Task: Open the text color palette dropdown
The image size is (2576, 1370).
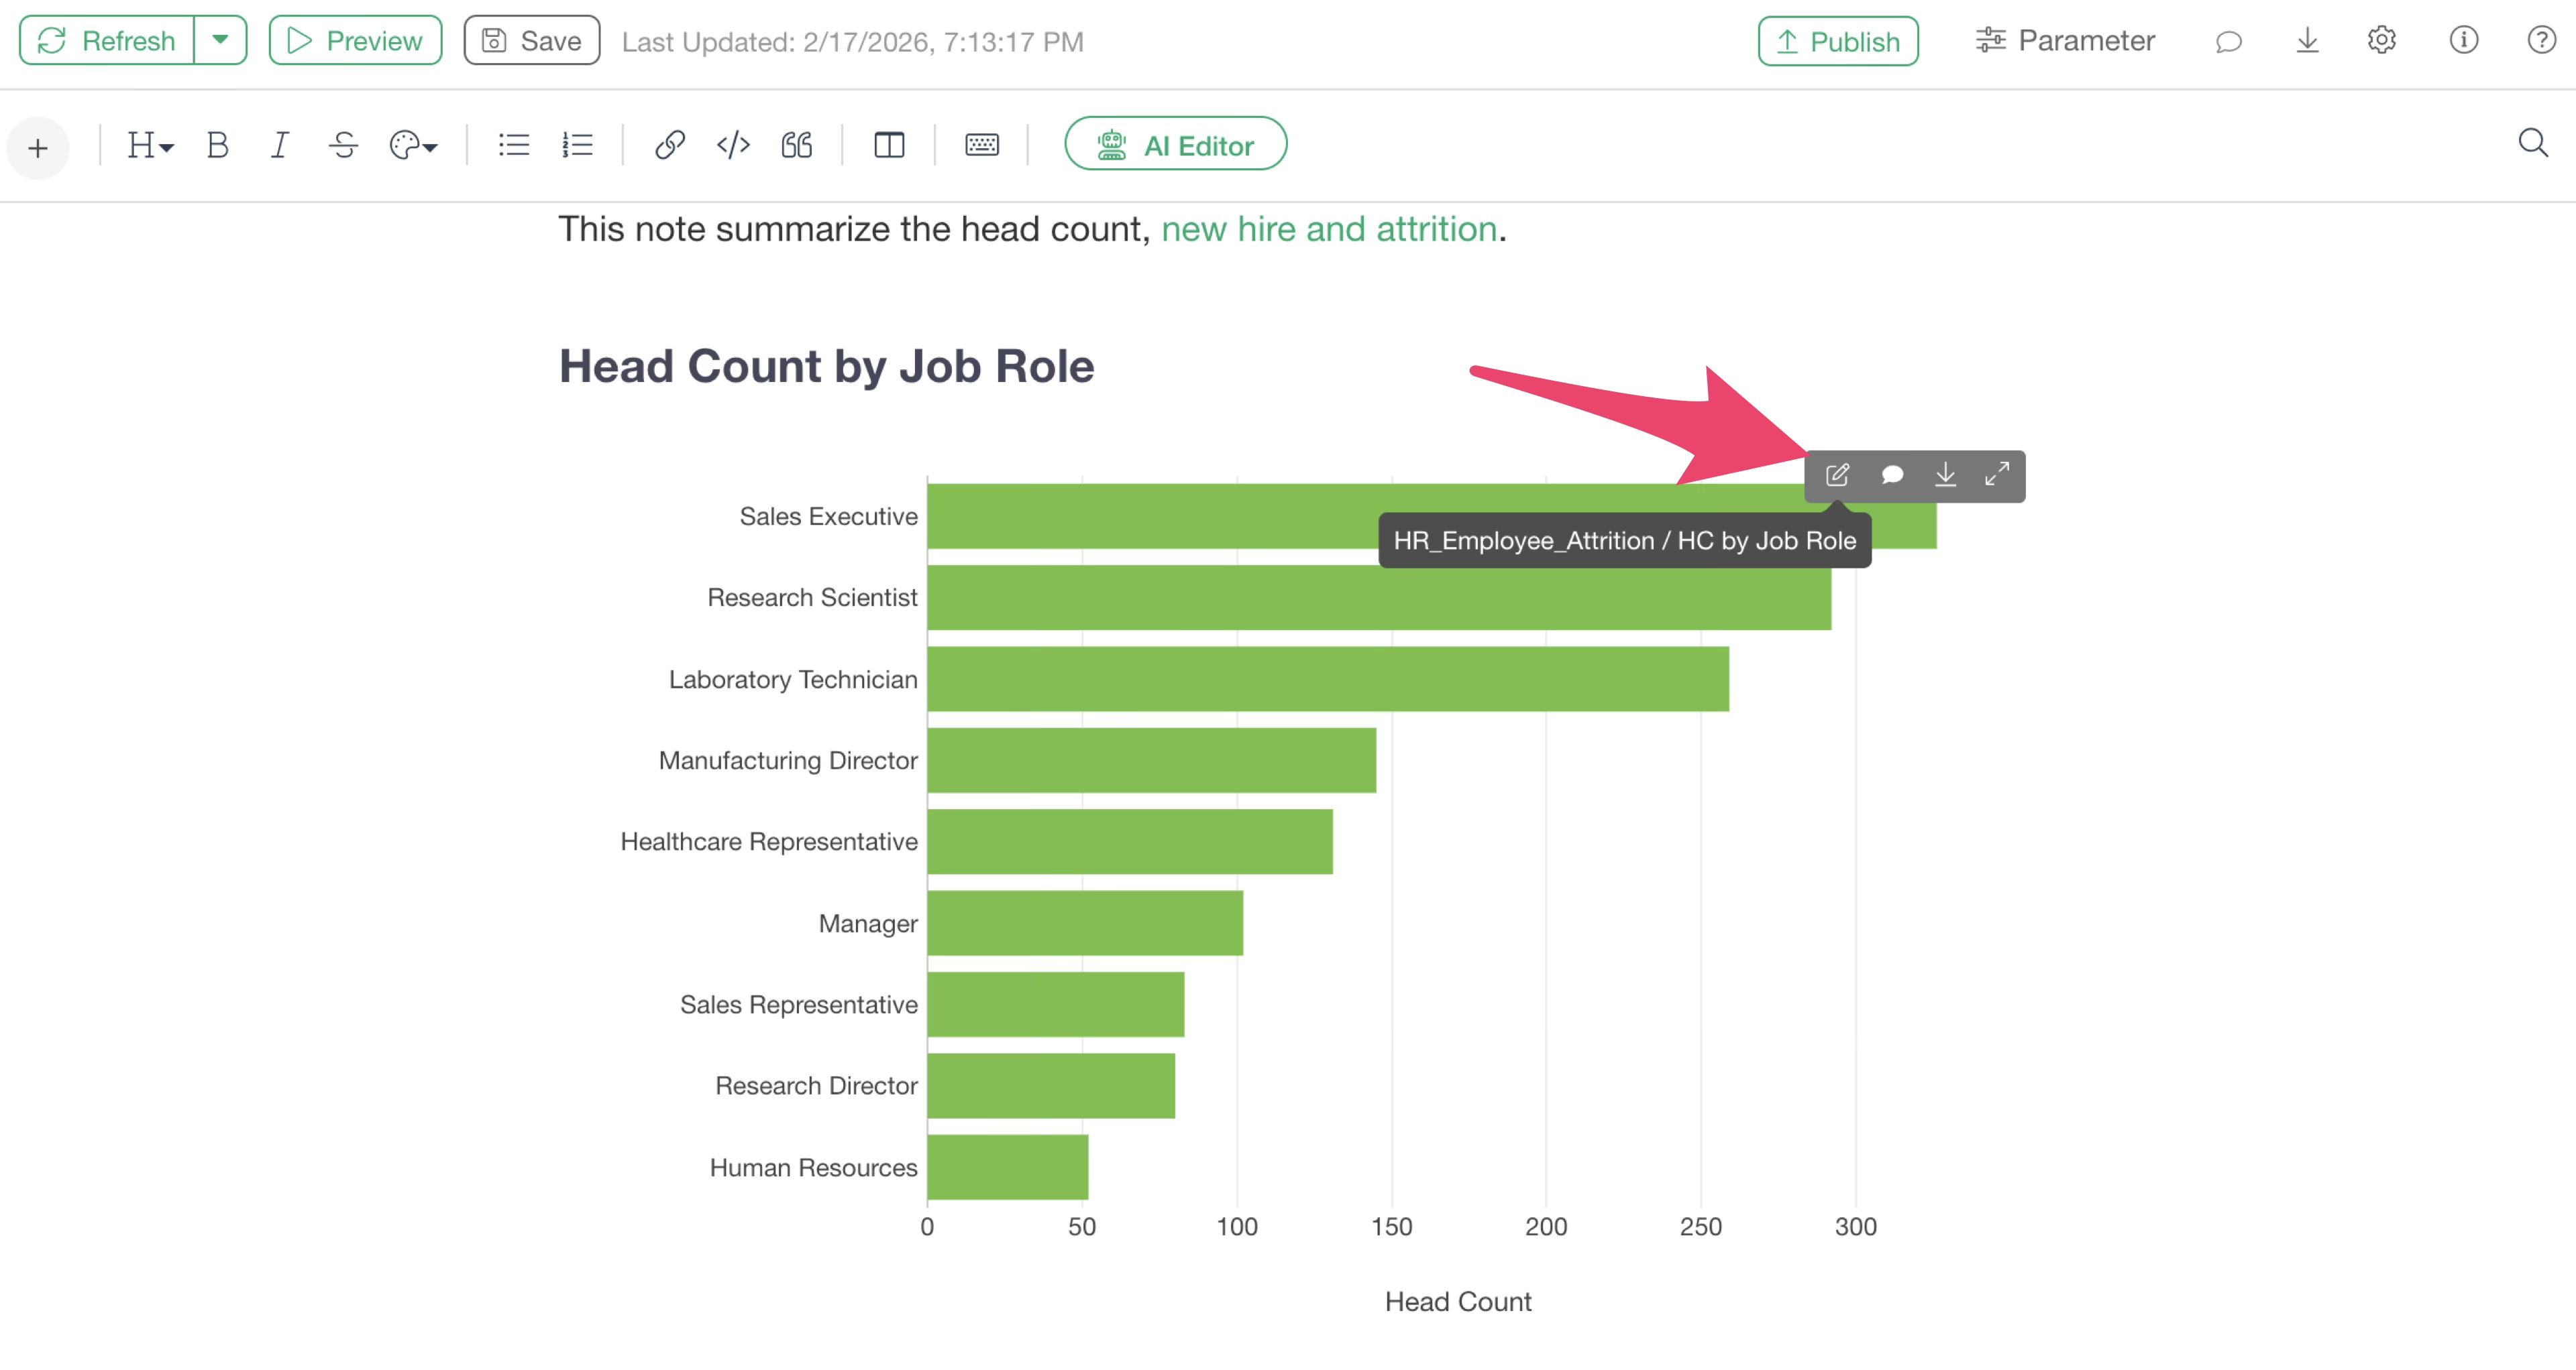Action: (413, 146)
